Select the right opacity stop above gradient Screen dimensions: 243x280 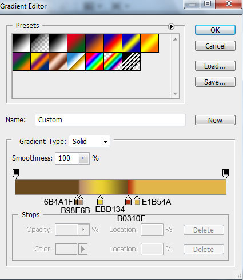coord(225,174)
